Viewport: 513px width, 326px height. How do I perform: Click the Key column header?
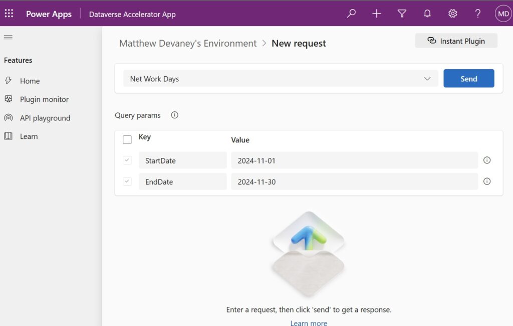click(x=145, y=137)
